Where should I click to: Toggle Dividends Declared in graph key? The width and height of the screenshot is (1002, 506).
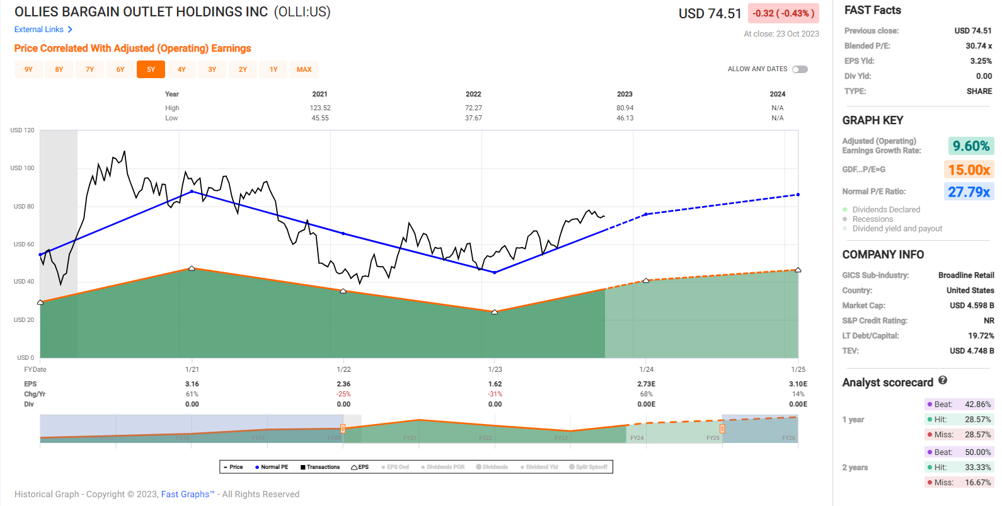pyautogui.click(x=882, y=210)
